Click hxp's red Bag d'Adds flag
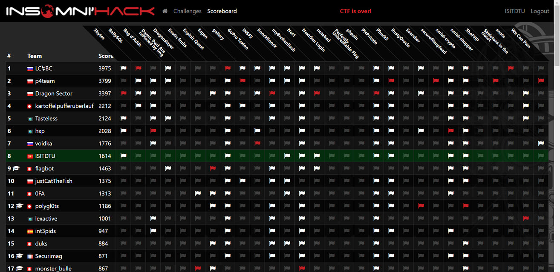Viewport: 560px width, 272px height. (153, 131)
